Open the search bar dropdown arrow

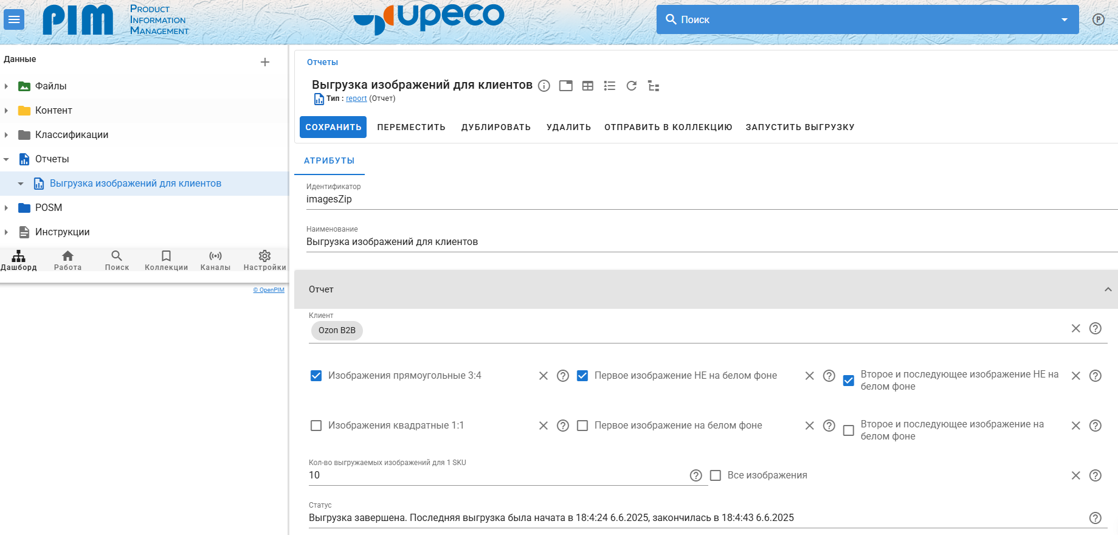[1065, 19]
